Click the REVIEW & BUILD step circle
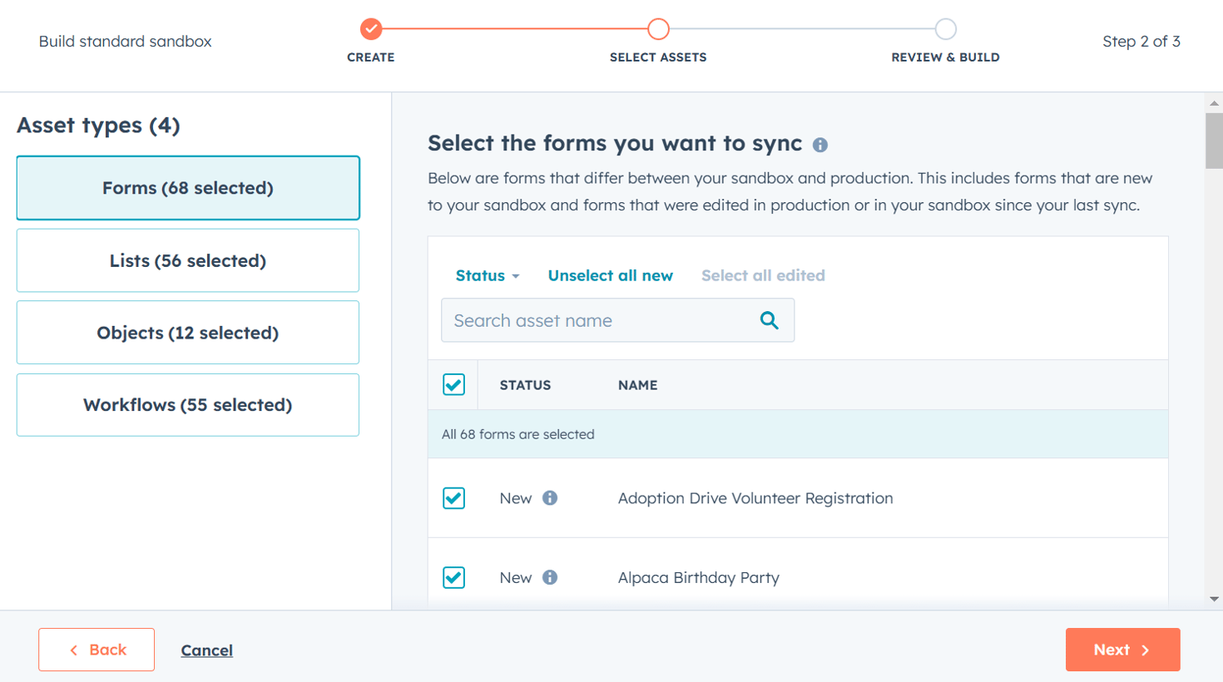Viewport: 1223px width, 682px height. (945, 27)
